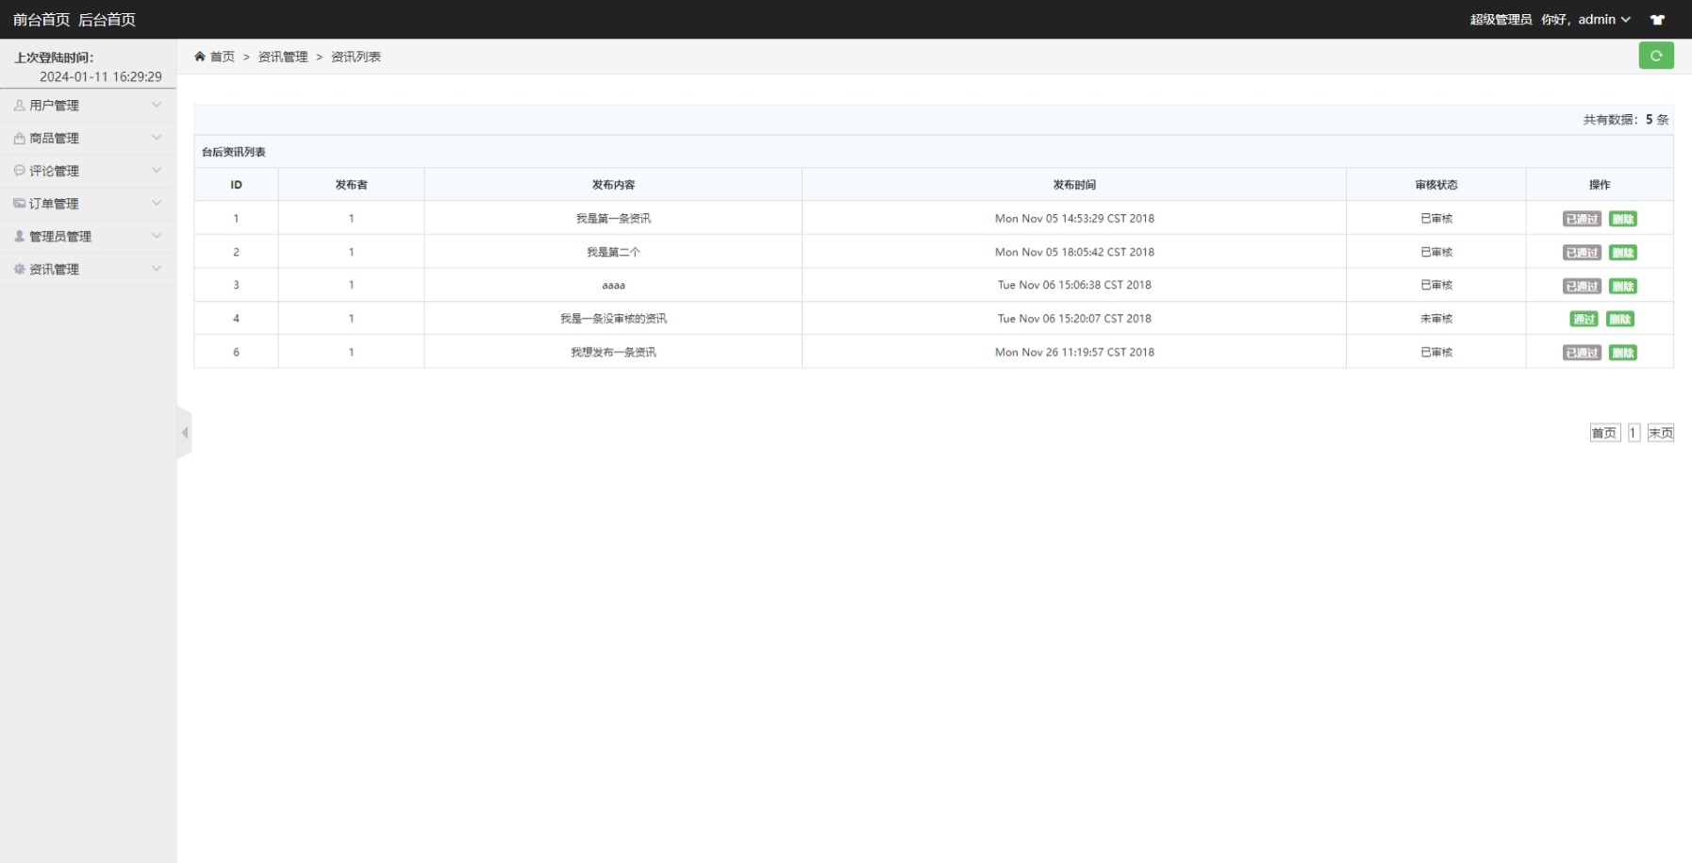Delete the news item with ID 1
This screenshot has height=863, width=1692.
point(1622,219)
